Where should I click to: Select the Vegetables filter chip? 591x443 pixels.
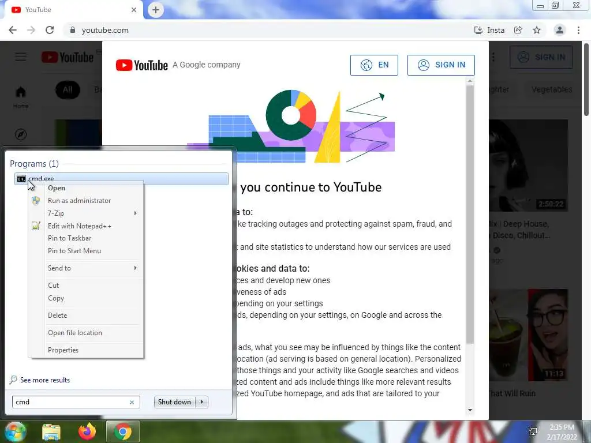click(552, 89)
